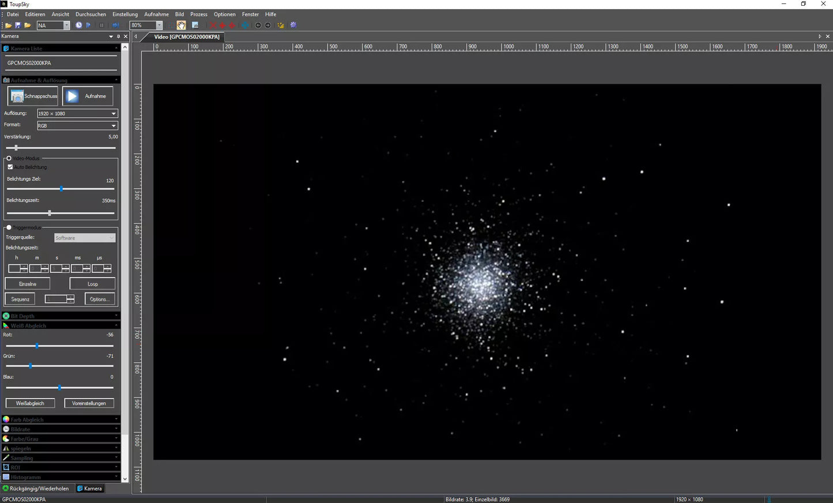Open the Format dropdown set to RGB
Screen dimensions: 833x503
[x=77, y=125]
